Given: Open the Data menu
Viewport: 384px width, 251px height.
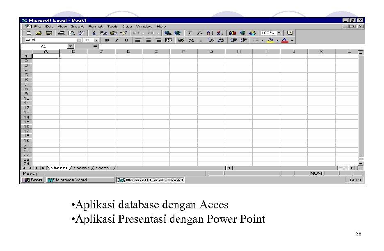Looking at the screenshot, I should click(x=127, y=26).
